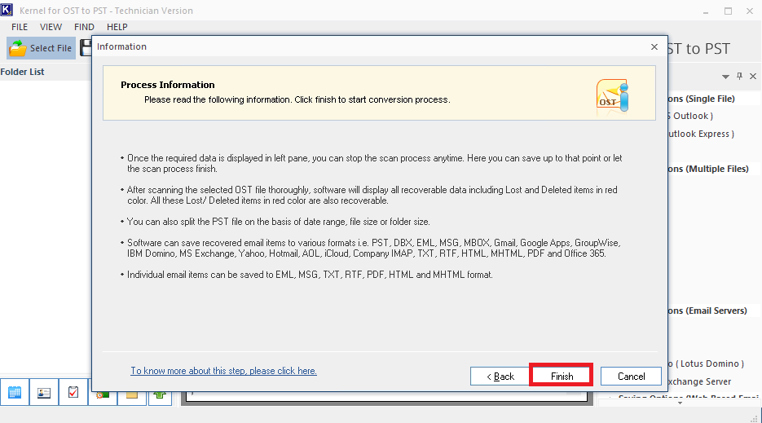Close the saving options side pane
762x423 pixels.
[753, 76]
